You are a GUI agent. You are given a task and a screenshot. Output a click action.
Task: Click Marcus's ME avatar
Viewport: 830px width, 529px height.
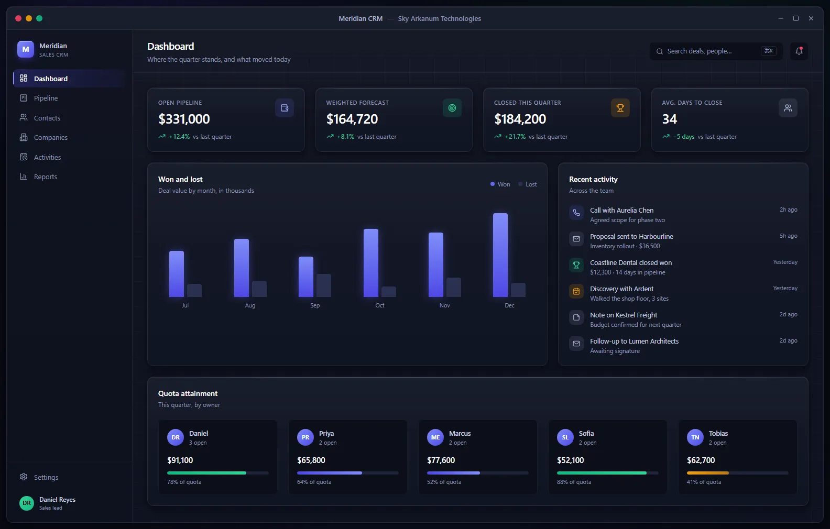pos(435,437)
